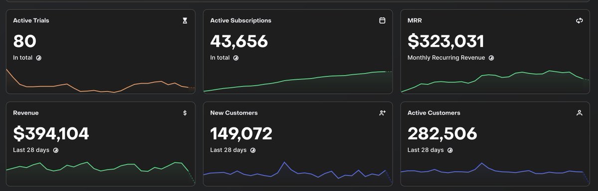Select the 149,072 new customers value
Image resolution: width=598 pixels, height=191 pixels.
241,133
